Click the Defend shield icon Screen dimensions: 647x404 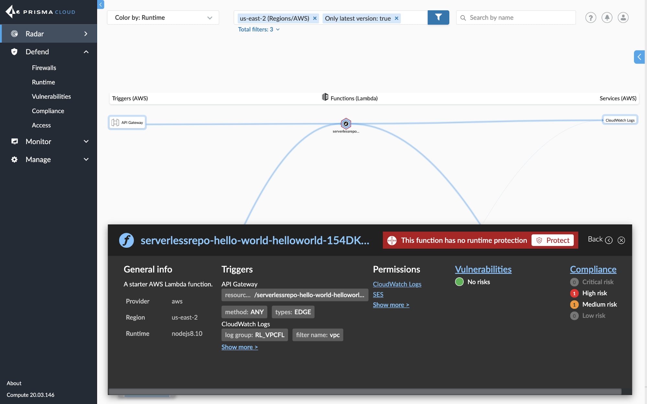click(14, 52)
